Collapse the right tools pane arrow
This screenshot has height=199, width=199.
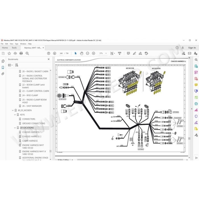click(x=192, y=109)
